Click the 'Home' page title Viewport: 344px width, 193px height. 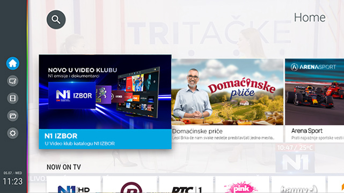tap(310, 18)
